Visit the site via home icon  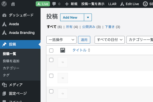click(13, 4)
